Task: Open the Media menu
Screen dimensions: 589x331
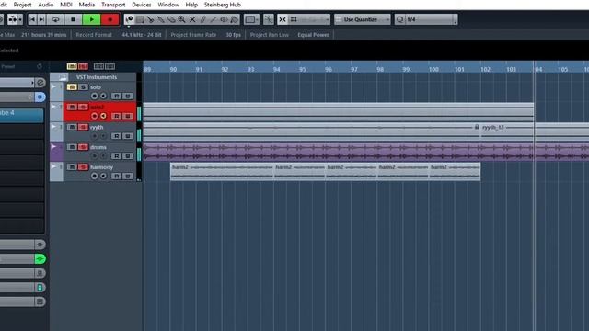Action: 87,5
